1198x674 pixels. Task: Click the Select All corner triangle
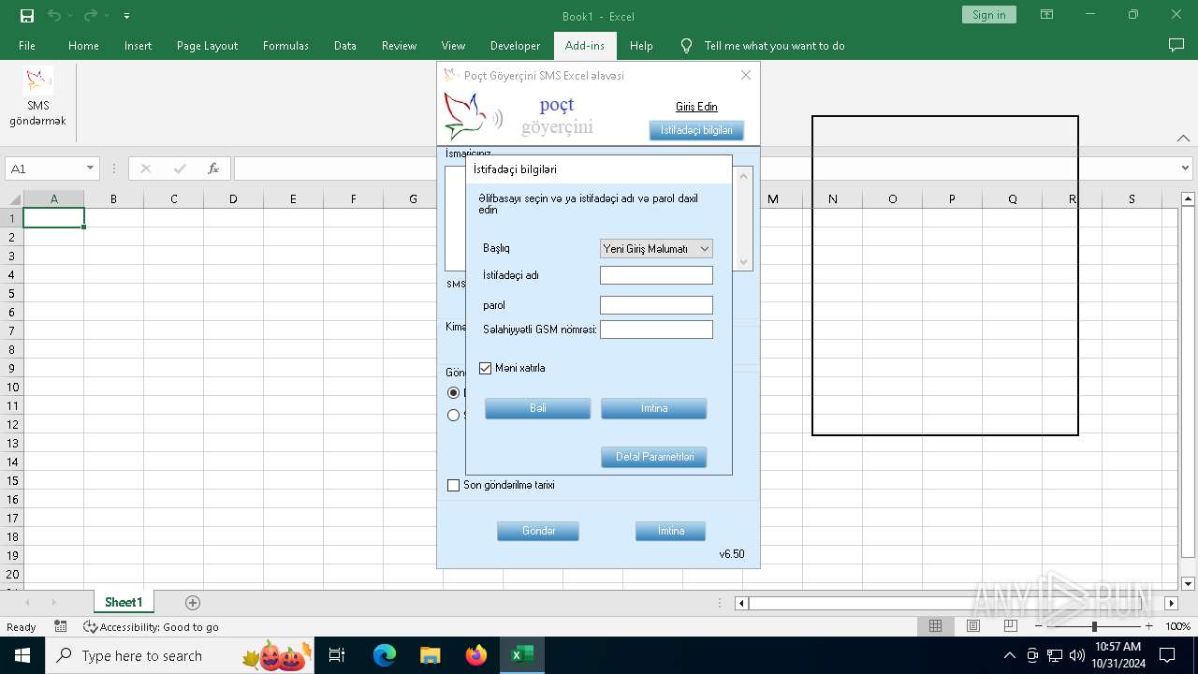click(x=13, y=198)
